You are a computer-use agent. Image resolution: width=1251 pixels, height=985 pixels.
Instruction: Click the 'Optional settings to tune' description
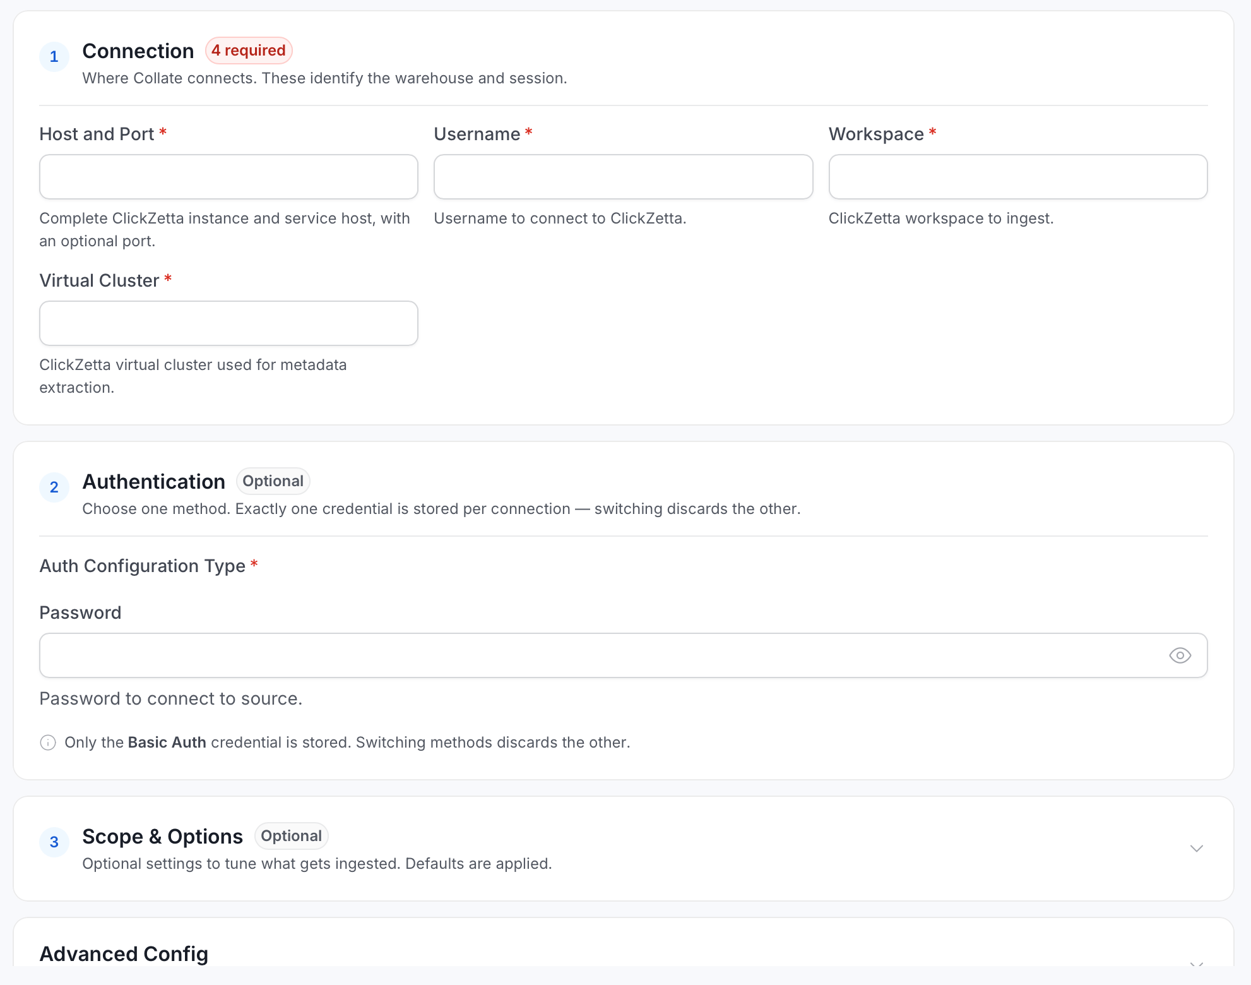tap(317, 864)
